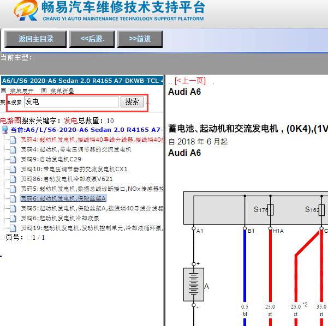Click page icon of 页码5 数据总线诊断接口 row

coord(13,189)
